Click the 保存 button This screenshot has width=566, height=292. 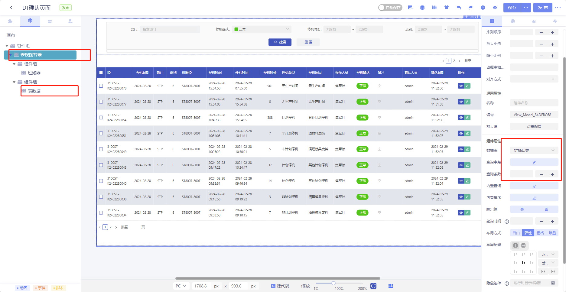[x=512, y=8]
